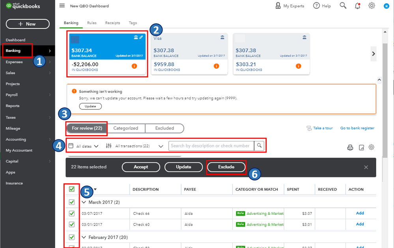The image size is (394, 248).
Task: Switch to the Receipts tab
Action: pyautogui.click(x=112, y=23)
